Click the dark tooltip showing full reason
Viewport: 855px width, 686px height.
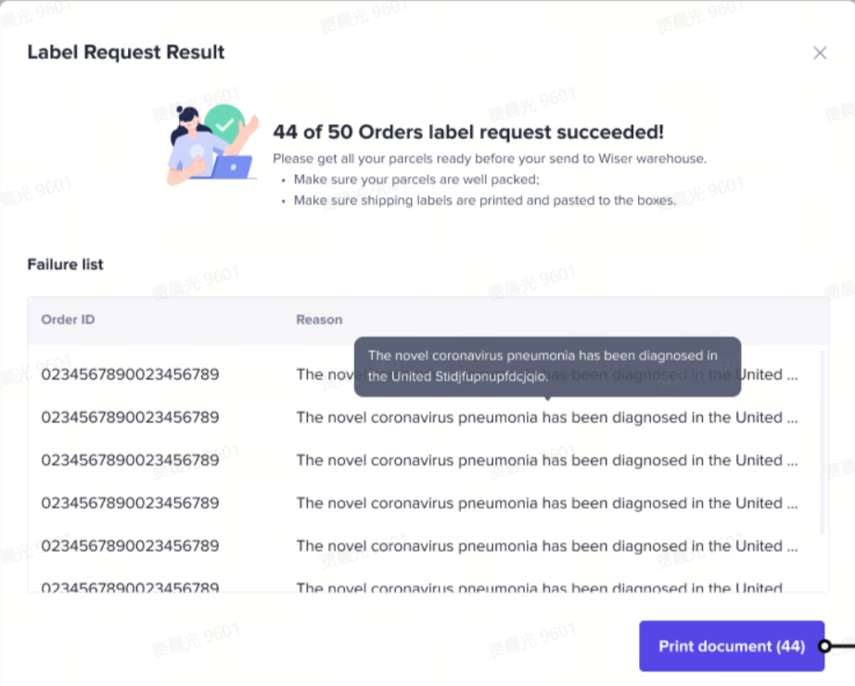(x=547, y=366)
